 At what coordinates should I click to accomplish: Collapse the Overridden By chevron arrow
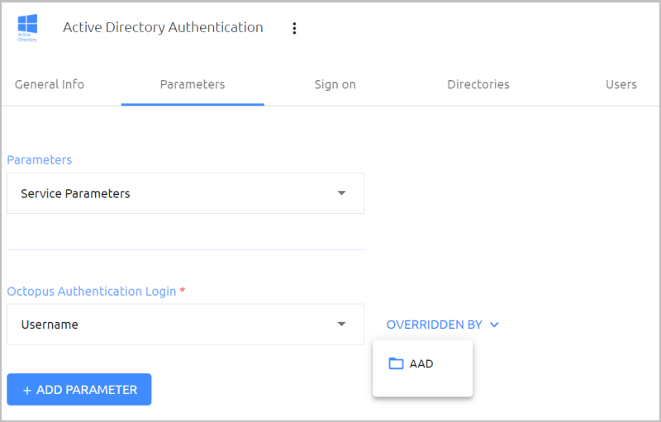pos(494,325)
